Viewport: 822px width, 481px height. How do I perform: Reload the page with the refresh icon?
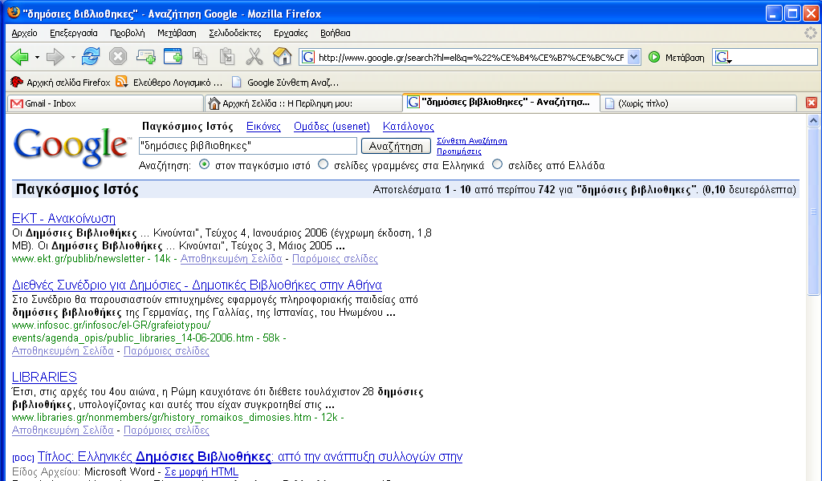[x=91, y=57]
